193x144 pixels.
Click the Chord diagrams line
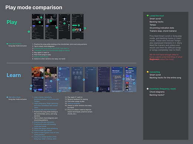point(157,92)
